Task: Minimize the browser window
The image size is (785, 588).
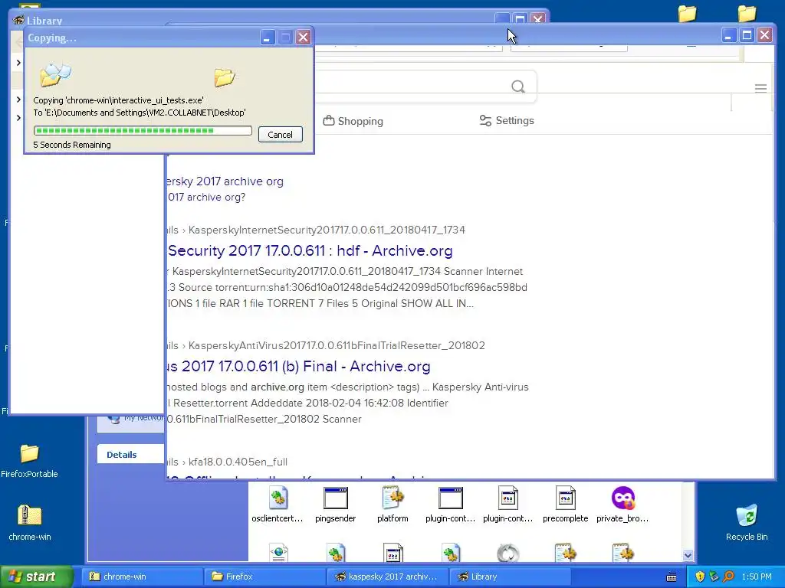Action: 728,35
